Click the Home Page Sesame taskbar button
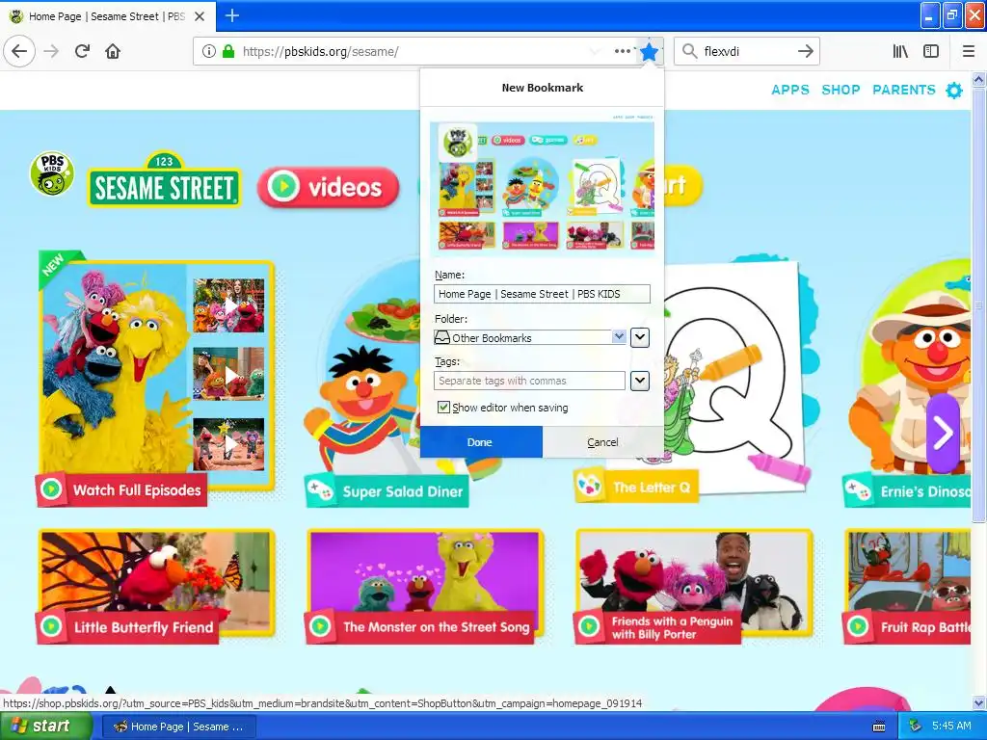Screen dimensions: 987x740 click(x=179, y=727)
